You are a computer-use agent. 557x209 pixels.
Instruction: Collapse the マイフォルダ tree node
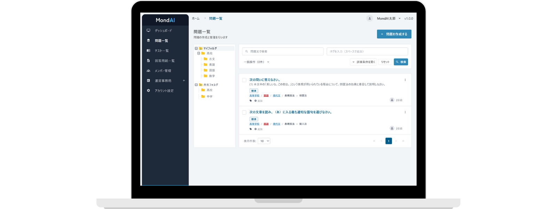click(196, 48)
